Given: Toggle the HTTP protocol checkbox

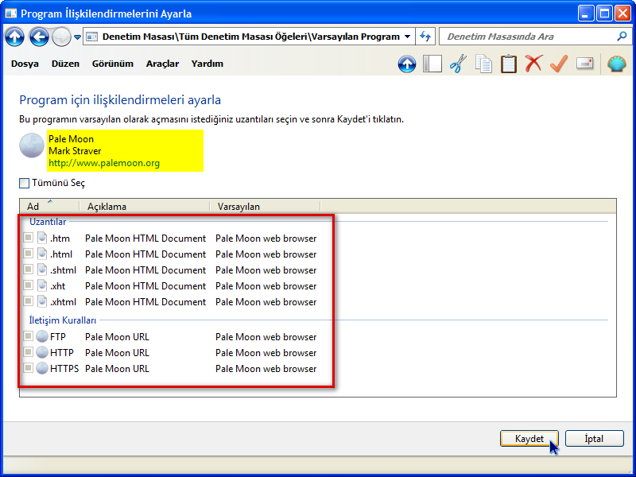Looking at the screenshot, I should (x=28, y=351).
